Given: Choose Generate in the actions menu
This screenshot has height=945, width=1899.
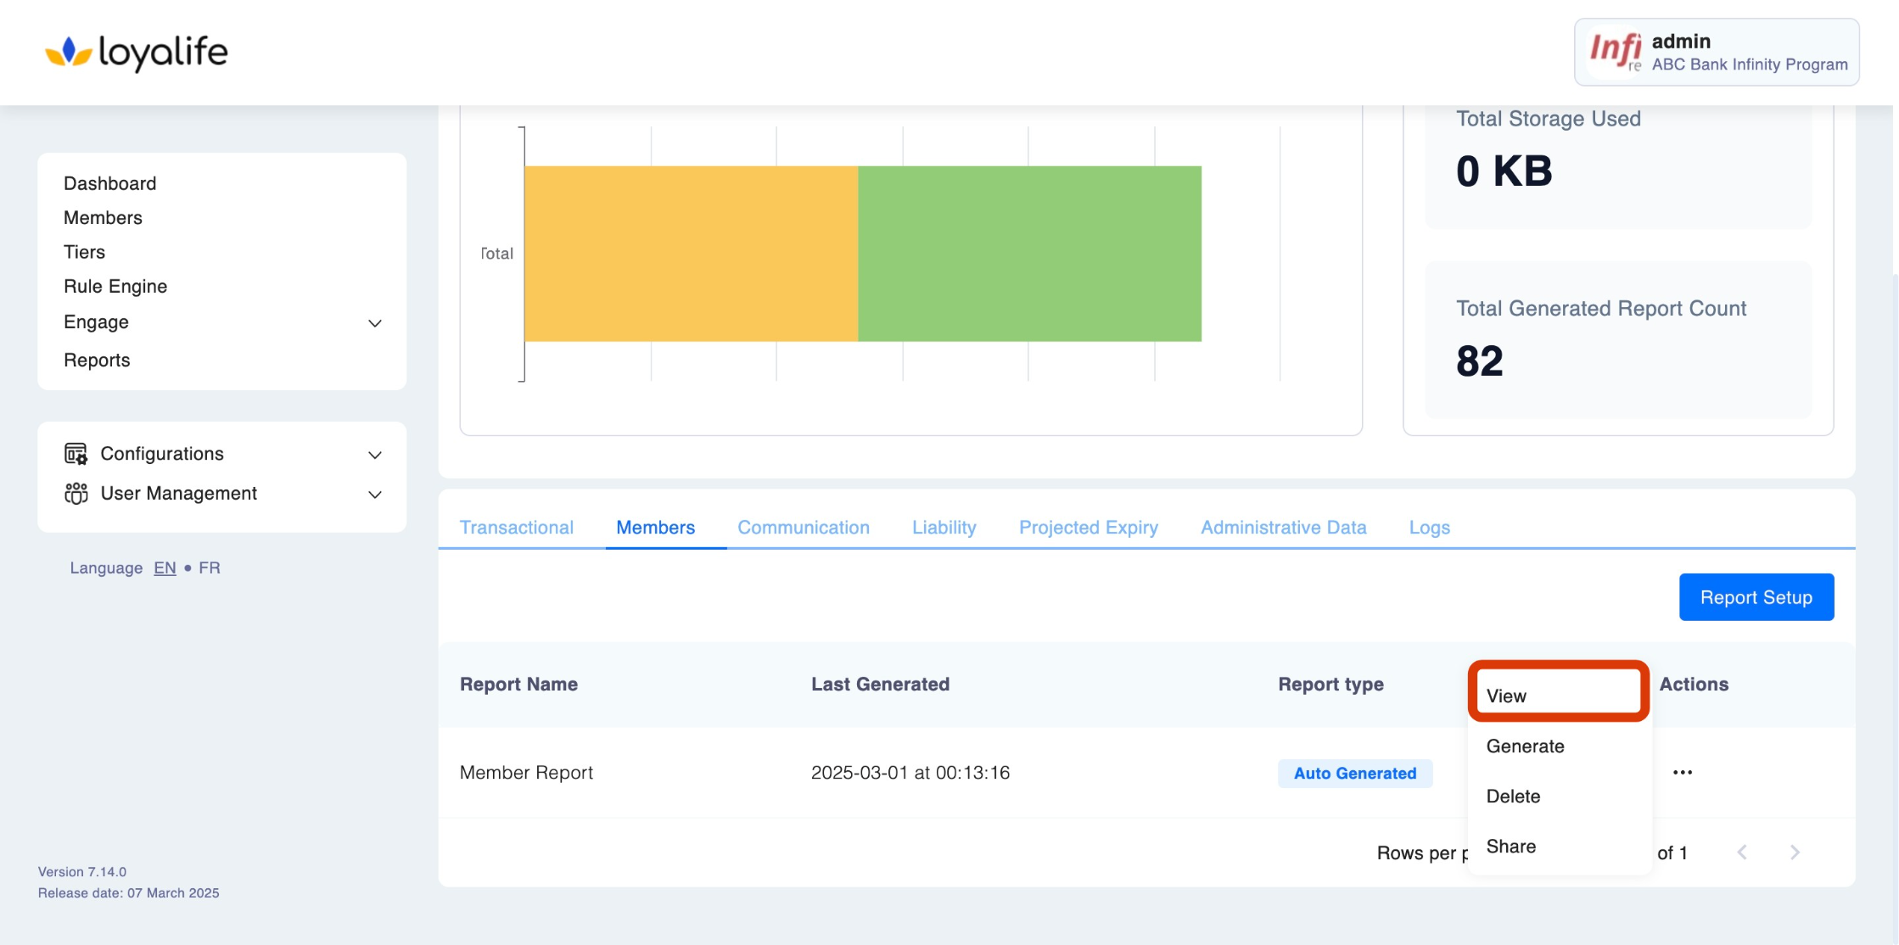Looking at the screenshot, I should tap(1525, 746).
